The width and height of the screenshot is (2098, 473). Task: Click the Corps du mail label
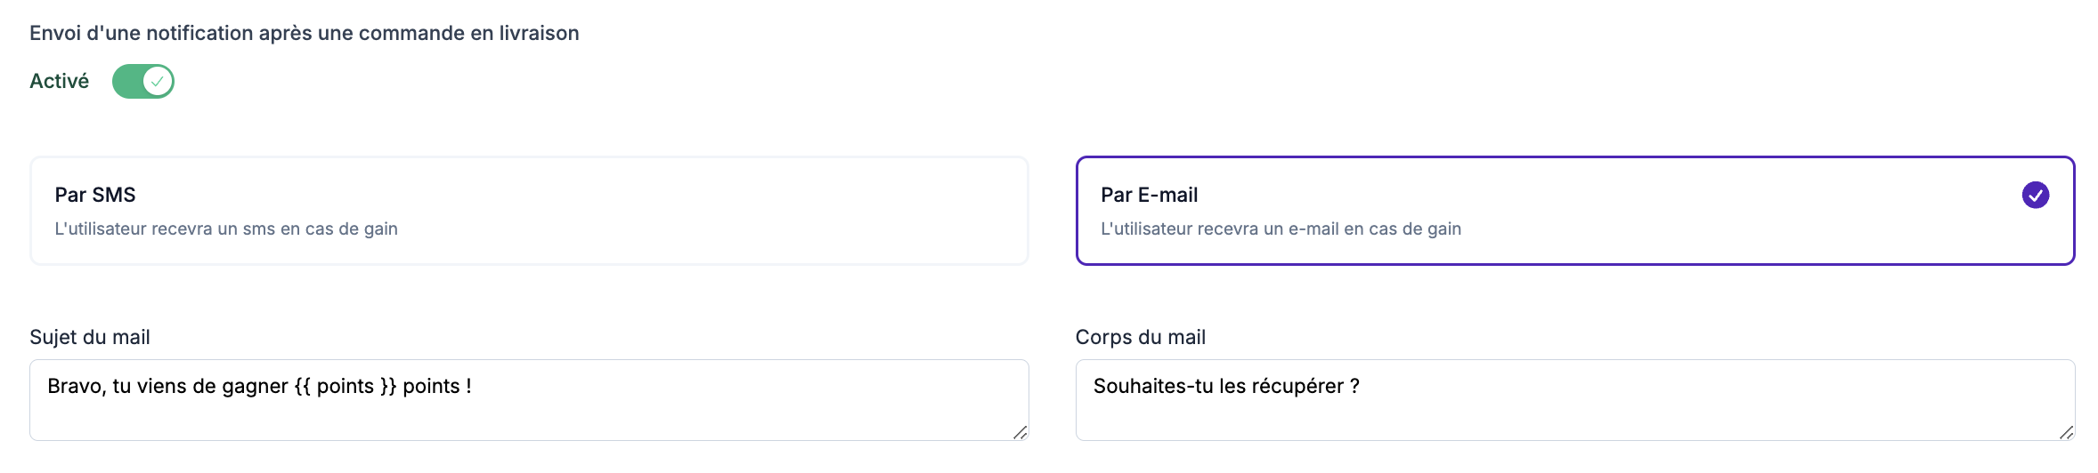(x=1140, y=337)
